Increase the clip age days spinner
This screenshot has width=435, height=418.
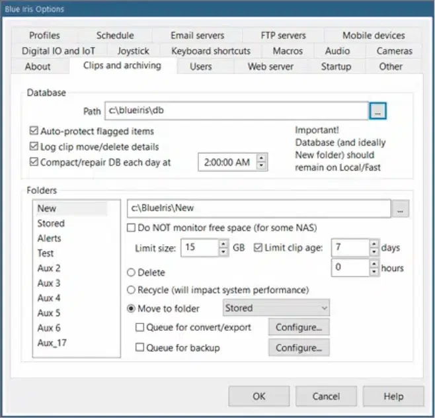click(373, 243)
